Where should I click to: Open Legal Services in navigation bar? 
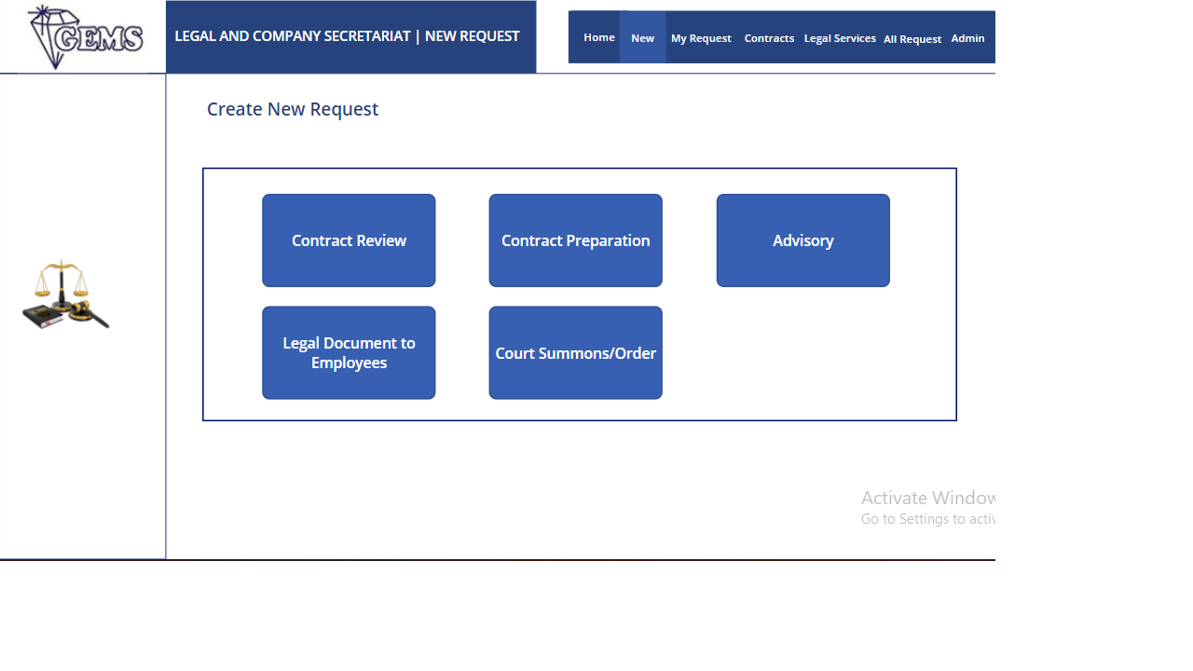pos(840,38)
